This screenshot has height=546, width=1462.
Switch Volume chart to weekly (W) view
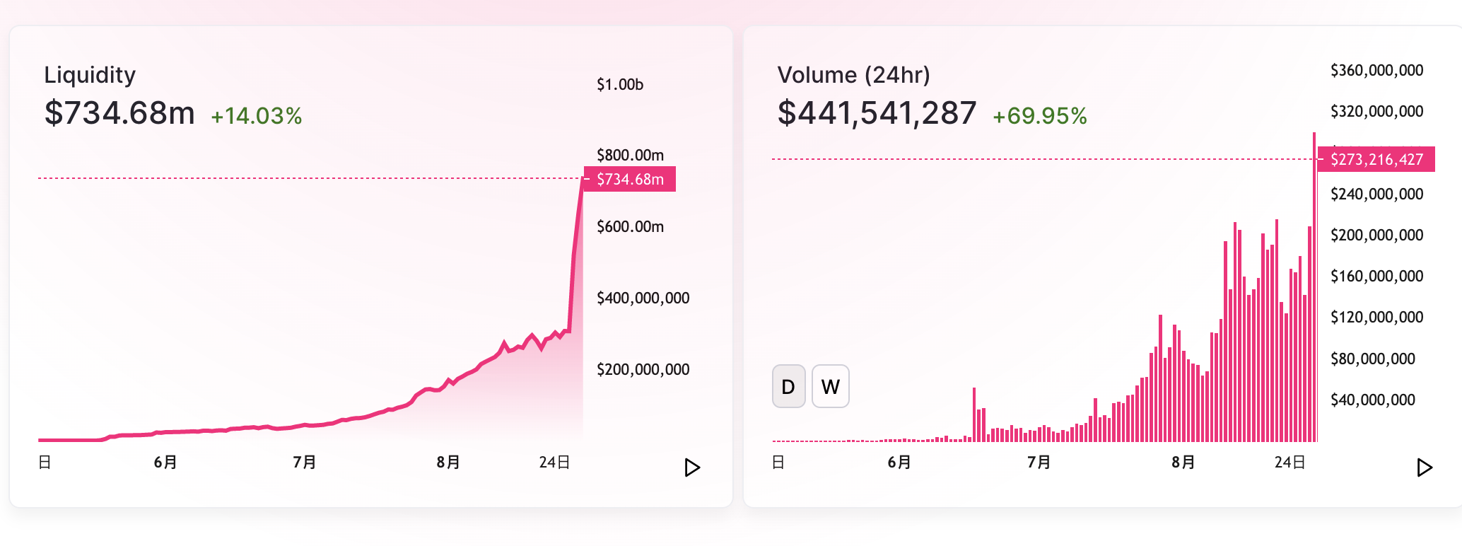coord(830,386)
